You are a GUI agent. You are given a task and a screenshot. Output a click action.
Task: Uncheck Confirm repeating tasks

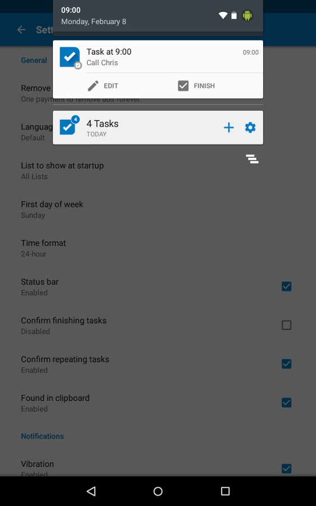point(286,364)
